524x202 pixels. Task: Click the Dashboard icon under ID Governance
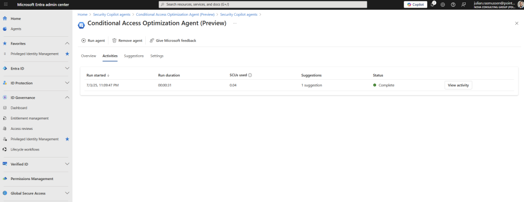point(5,108)
